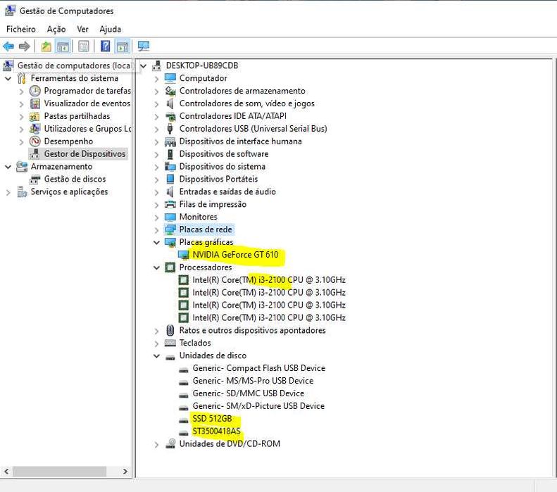Screen dimensions: 557x492
Task: Click the Pastas partilhadas folder icon
Action: click(x=35, y=116)
